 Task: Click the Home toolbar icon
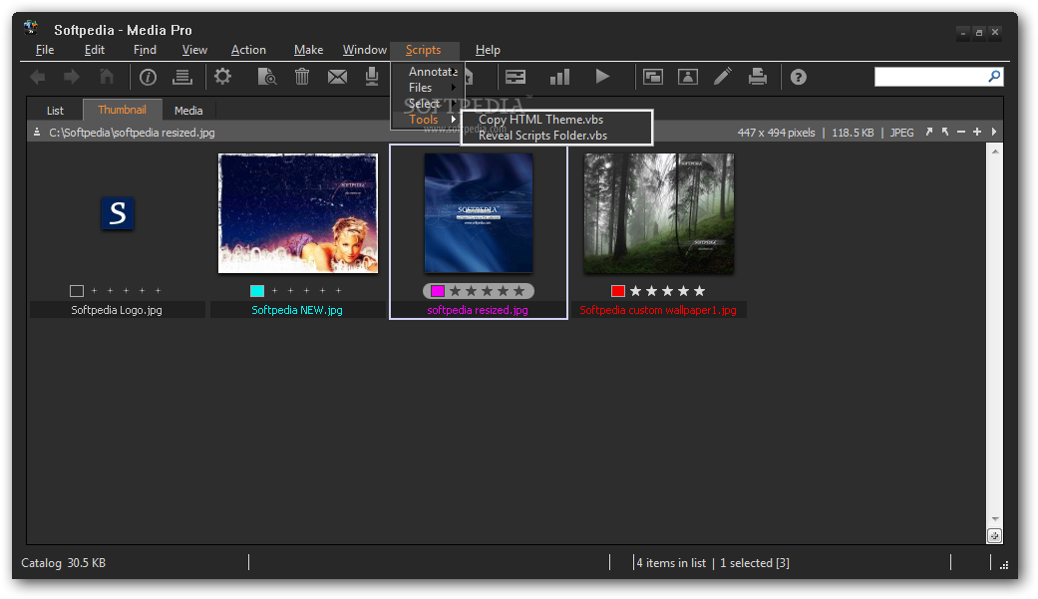tap(107, 77)
